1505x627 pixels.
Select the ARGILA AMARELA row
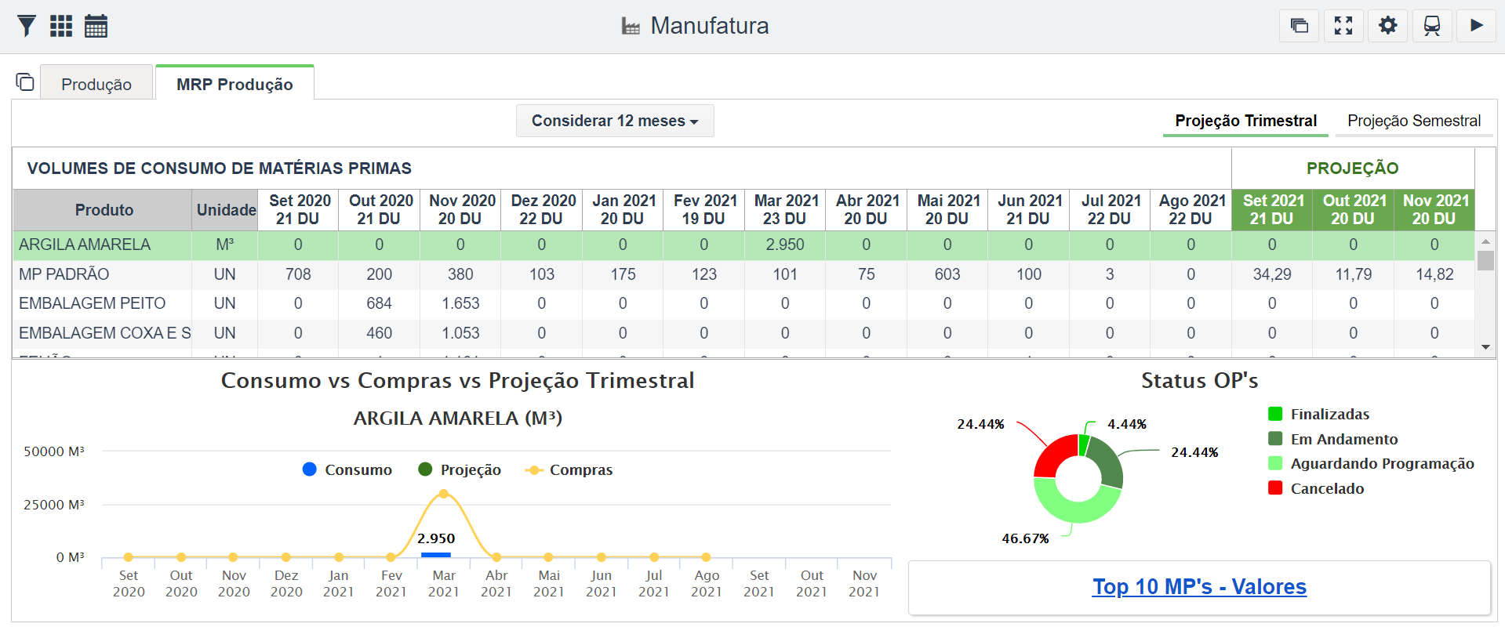tap(743, 245)
